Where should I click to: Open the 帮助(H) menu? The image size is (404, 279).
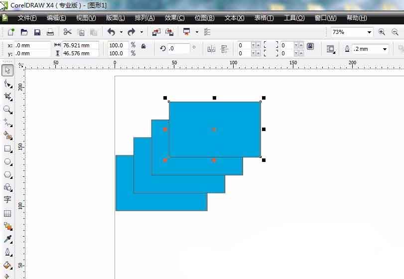(x=357, y=18)
